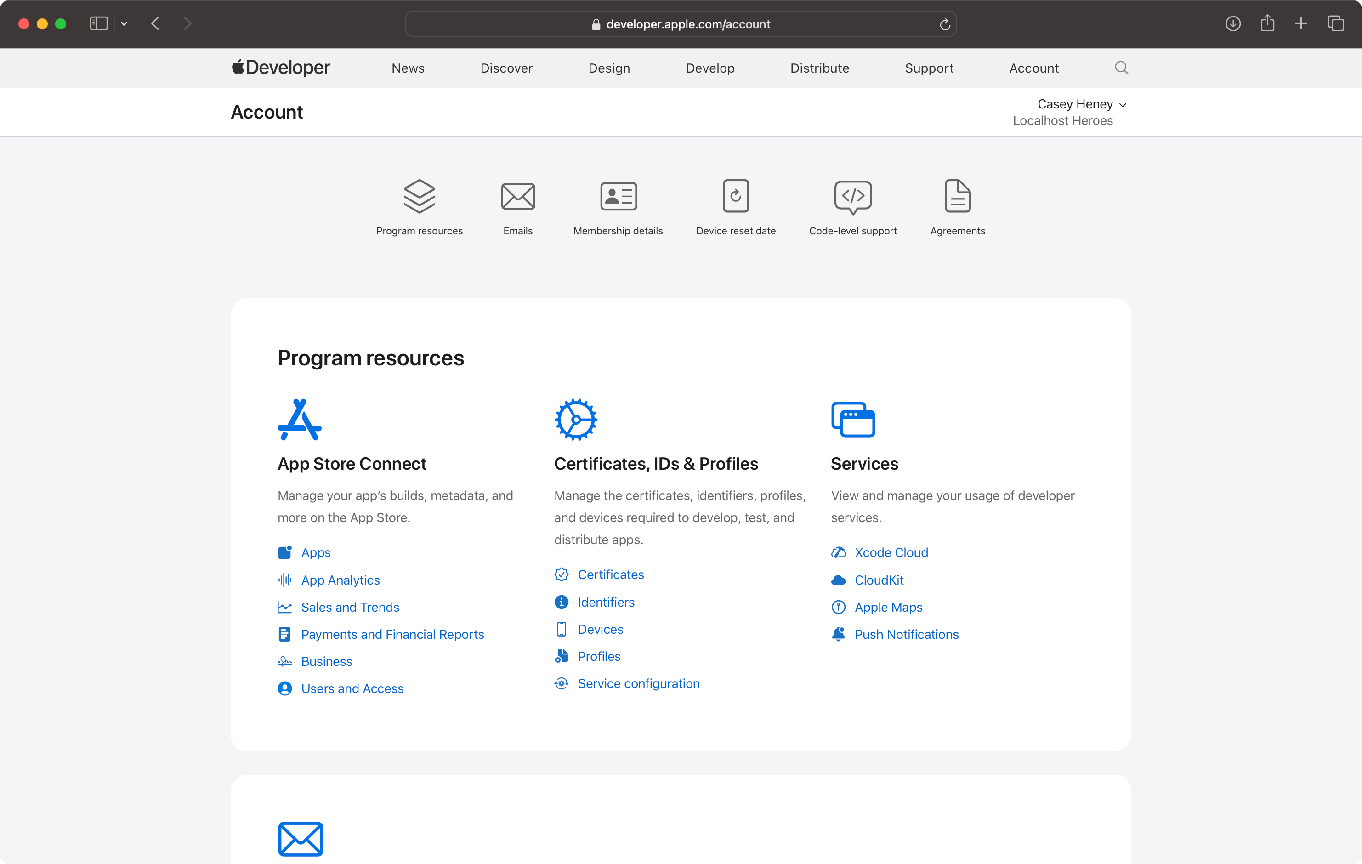The width and height of the screenshot is (1362, 864).
Task: Click the Emails icon
Action: pyautogui.click(x=517, y=195)
